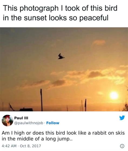The height and width of the screenshot is (151, 128).
Task: Click the tweet line "in the middle of a long jump.."
Action: [37, 139]
